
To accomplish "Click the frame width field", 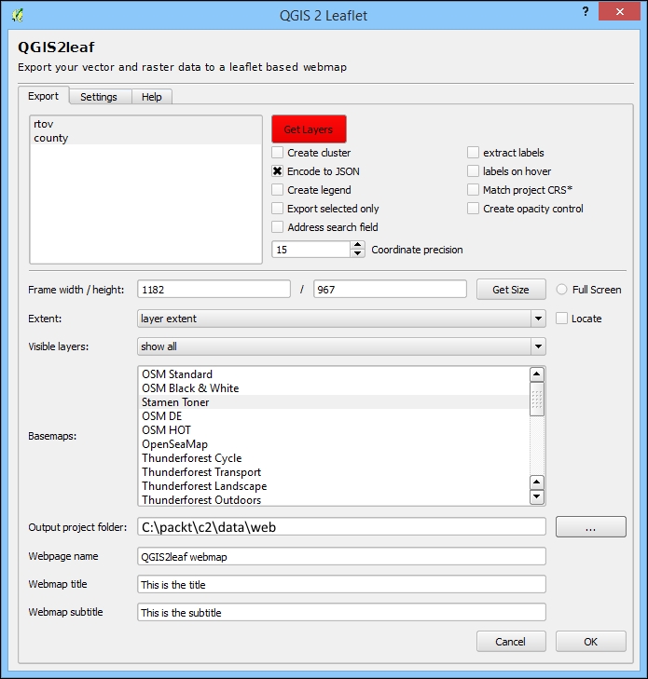I will click(214, 290).
